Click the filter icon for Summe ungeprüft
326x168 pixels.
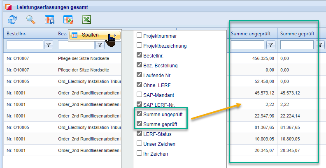pos(271,45)
